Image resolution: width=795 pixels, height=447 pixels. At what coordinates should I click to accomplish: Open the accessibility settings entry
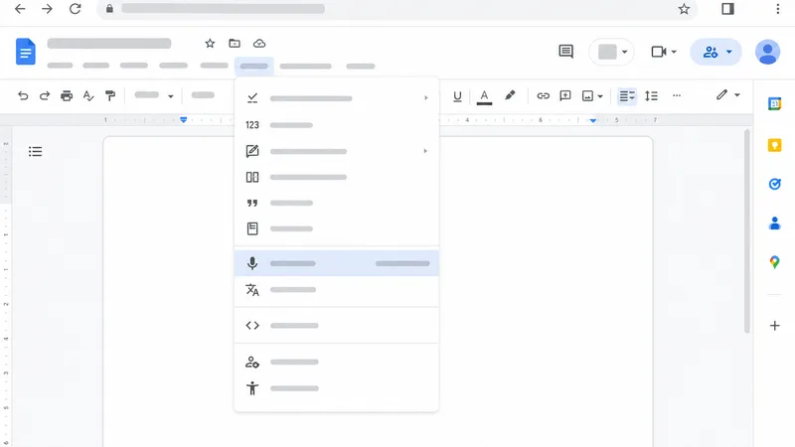337,388
